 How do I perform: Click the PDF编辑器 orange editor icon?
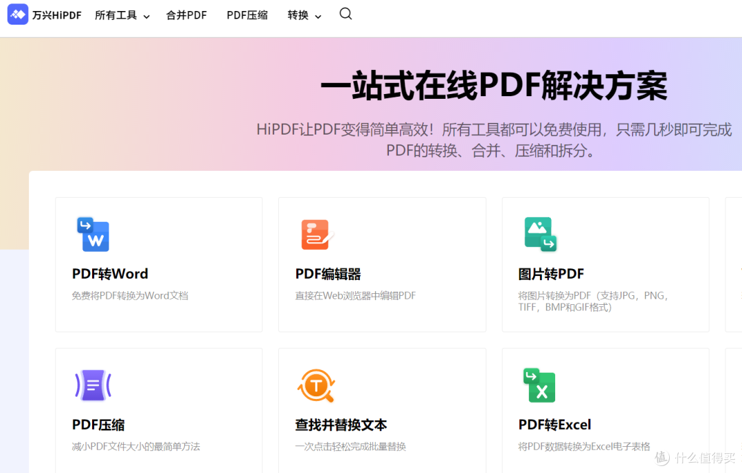[317, 235]
